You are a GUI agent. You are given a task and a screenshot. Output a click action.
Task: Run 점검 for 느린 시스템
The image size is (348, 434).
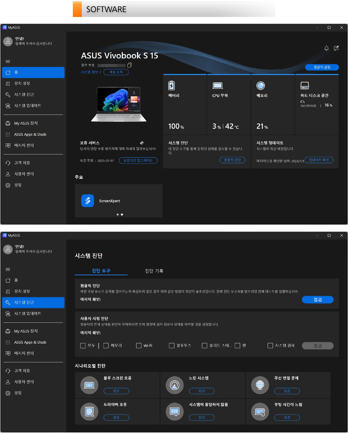202,391
